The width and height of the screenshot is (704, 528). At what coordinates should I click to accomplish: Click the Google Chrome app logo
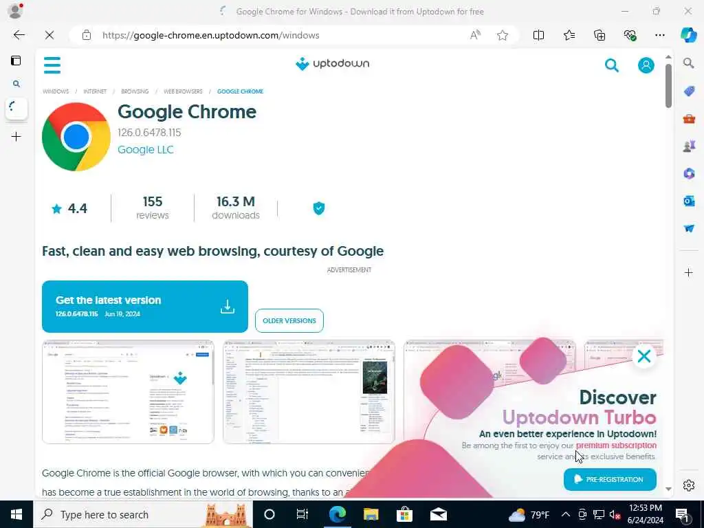point(76,137)
